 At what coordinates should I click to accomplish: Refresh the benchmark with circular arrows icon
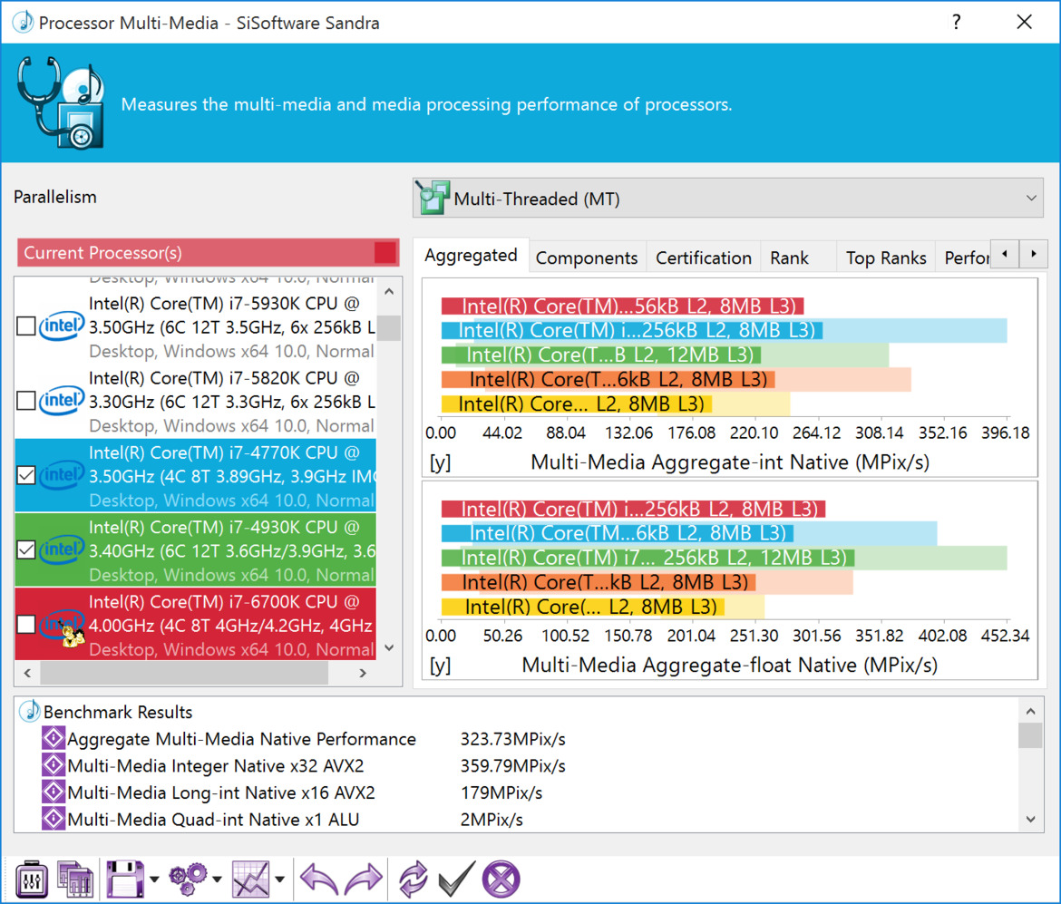coord(413,880)
